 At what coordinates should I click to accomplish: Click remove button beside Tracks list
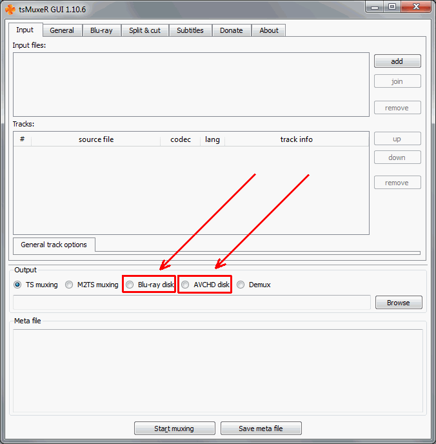(x=397, y=183)
